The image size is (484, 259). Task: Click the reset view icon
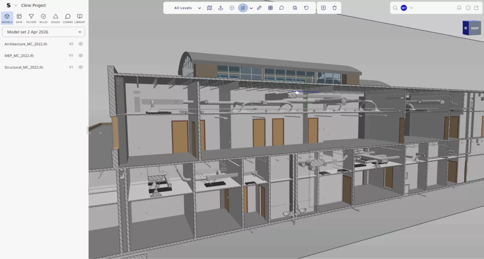(x=306, y=8)
